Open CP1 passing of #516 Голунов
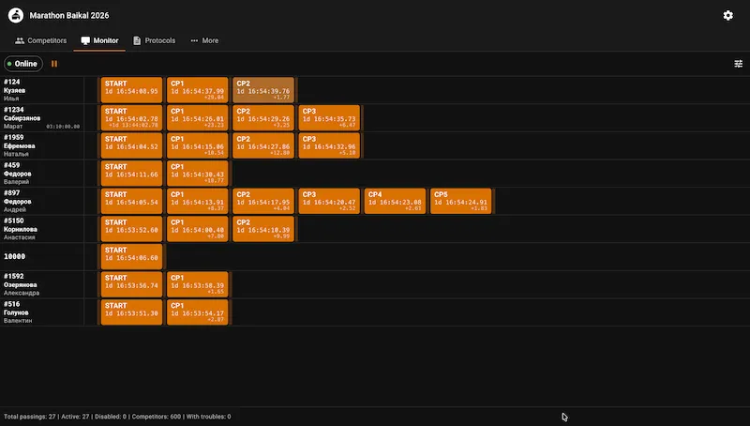The height and width of the screenshot is (426, 750). 198,312
